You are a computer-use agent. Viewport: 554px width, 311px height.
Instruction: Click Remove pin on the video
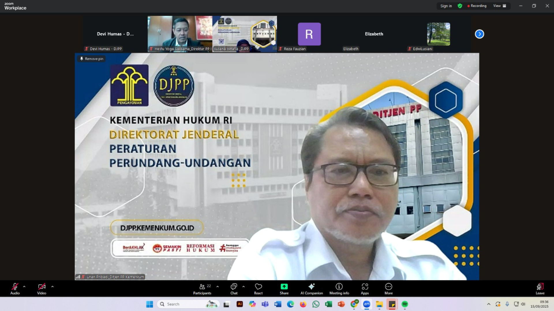point(91,59)
